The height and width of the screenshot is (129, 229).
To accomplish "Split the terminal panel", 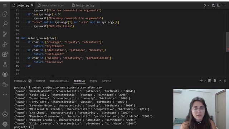I will [x=209, y=81].
